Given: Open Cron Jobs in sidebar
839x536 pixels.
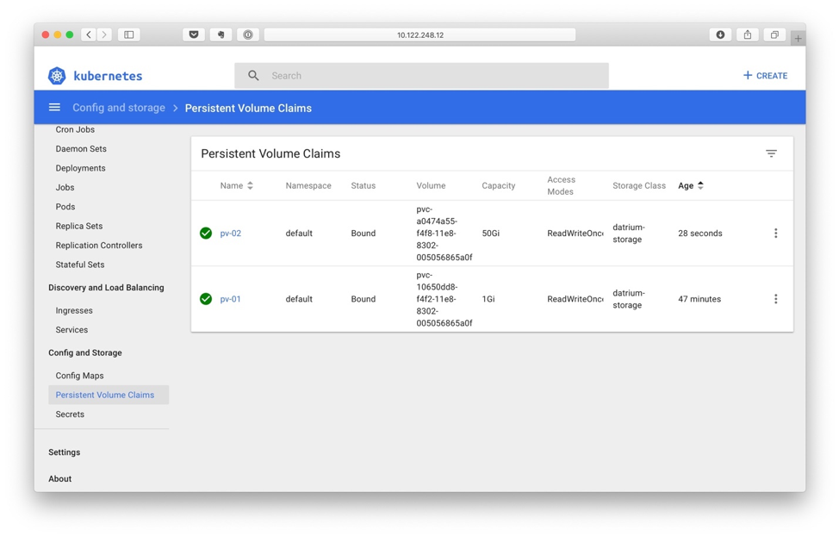Looking at the screenshot, I should 75,129.
